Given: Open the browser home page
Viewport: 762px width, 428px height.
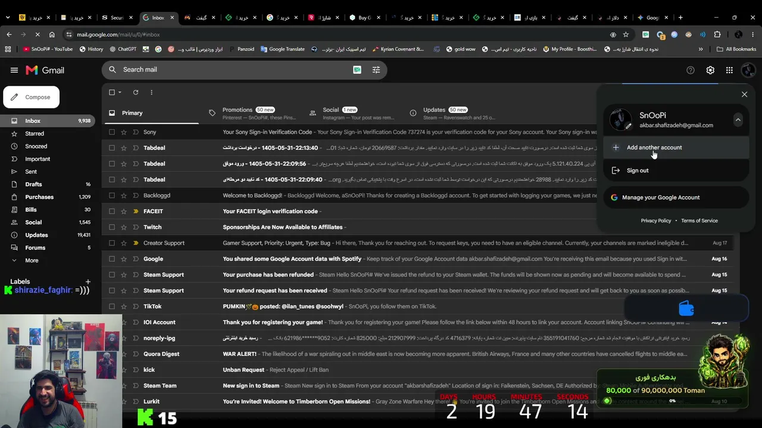Looking at the screenshot, I should click(x=52, y=34).
